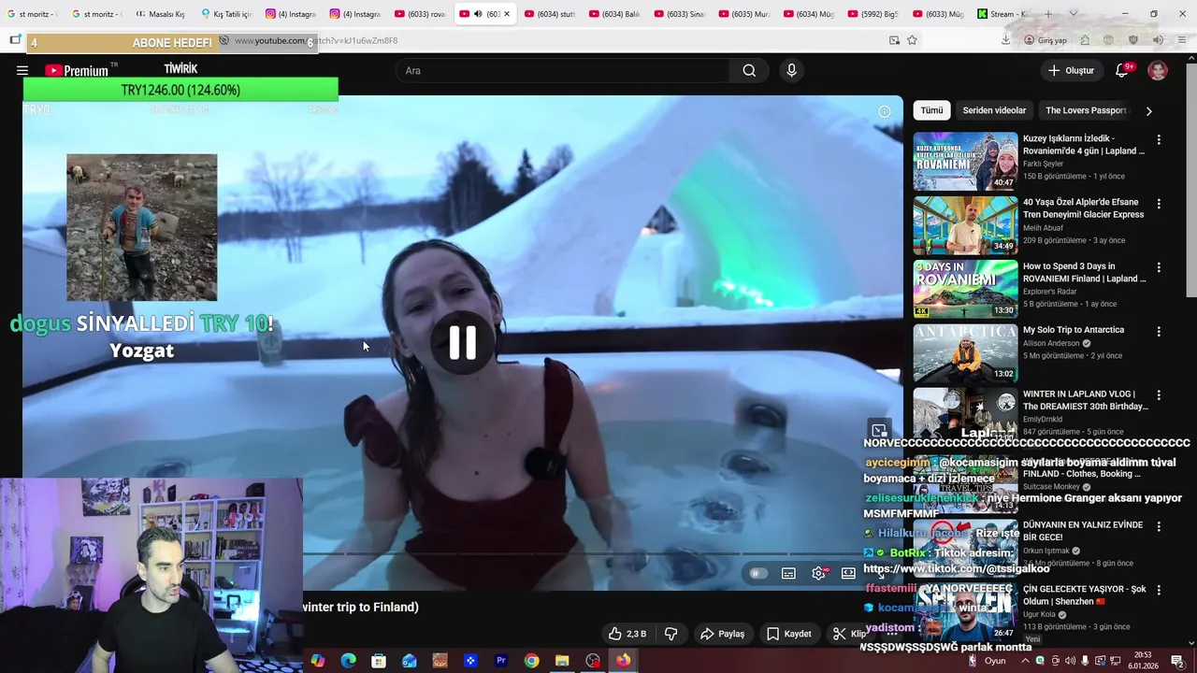The image size is (1197, 673).
Task: Select the Tümü filter chip
Action: coord(931,110)
